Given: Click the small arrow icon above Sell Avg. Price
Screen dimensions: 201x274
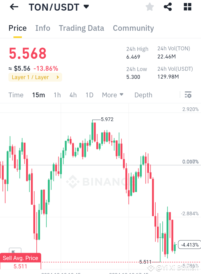Looking at the screenshot, I should (15, 251).
